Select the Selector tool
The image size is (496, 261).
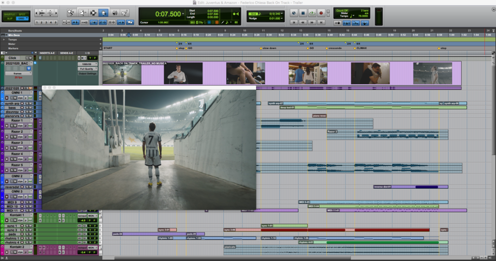pyautogui.click(x=93, y=13)
